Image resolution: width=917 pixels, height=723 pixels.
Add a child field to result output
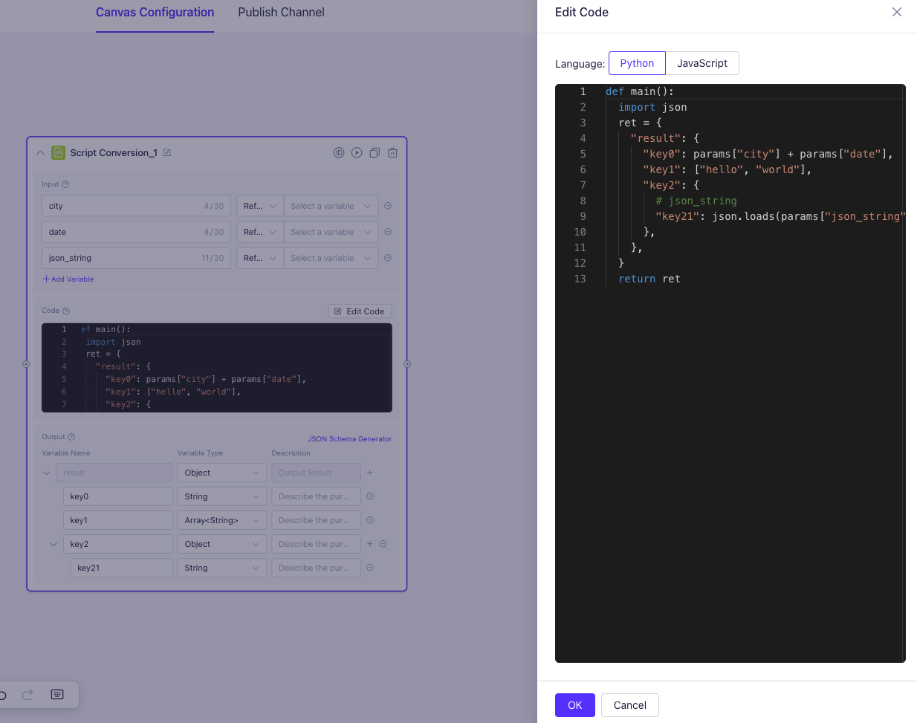click(x=370, y=473)
